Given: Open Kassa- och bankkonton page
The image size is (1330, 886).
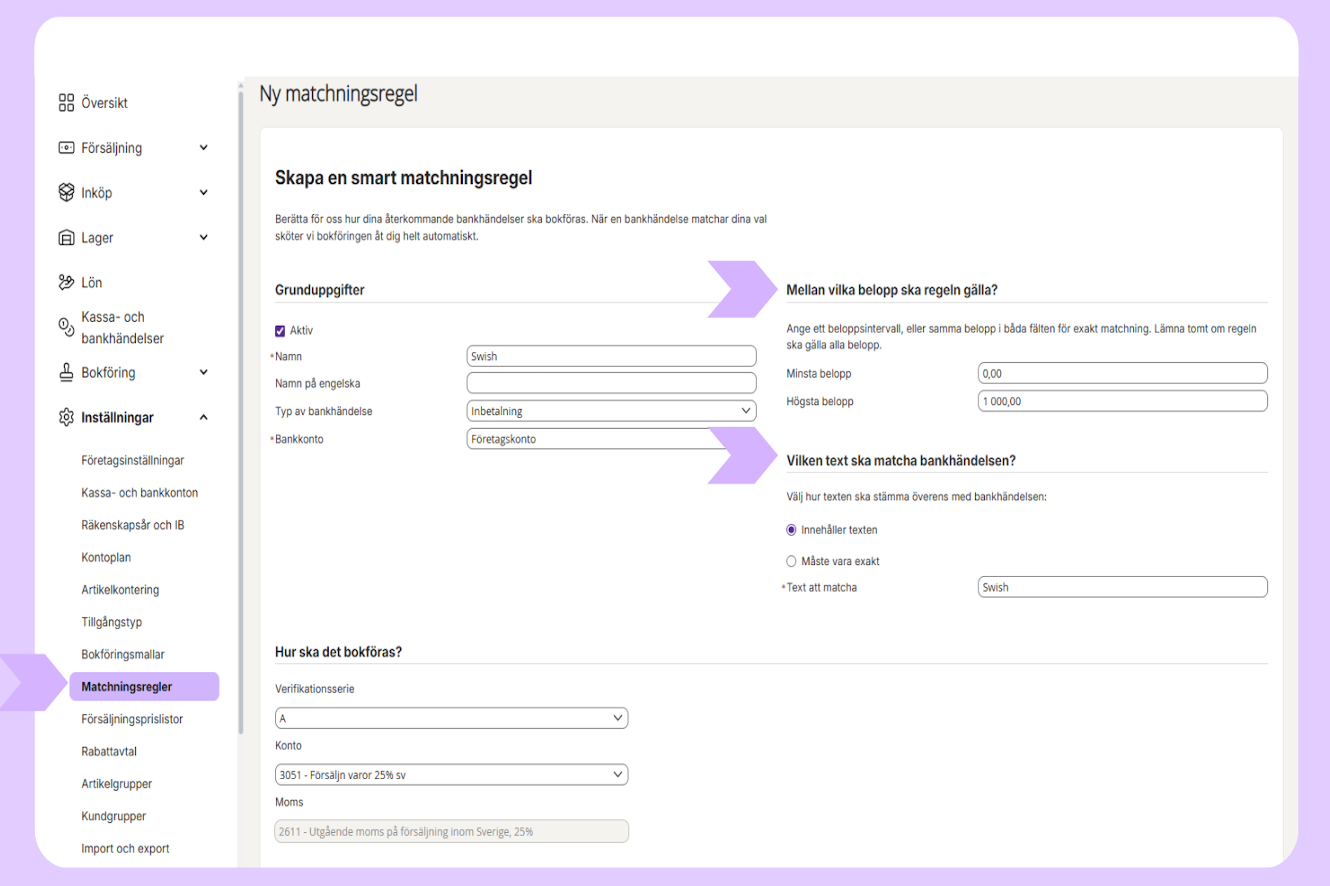Looking at the screenshot, I should 139,493.
